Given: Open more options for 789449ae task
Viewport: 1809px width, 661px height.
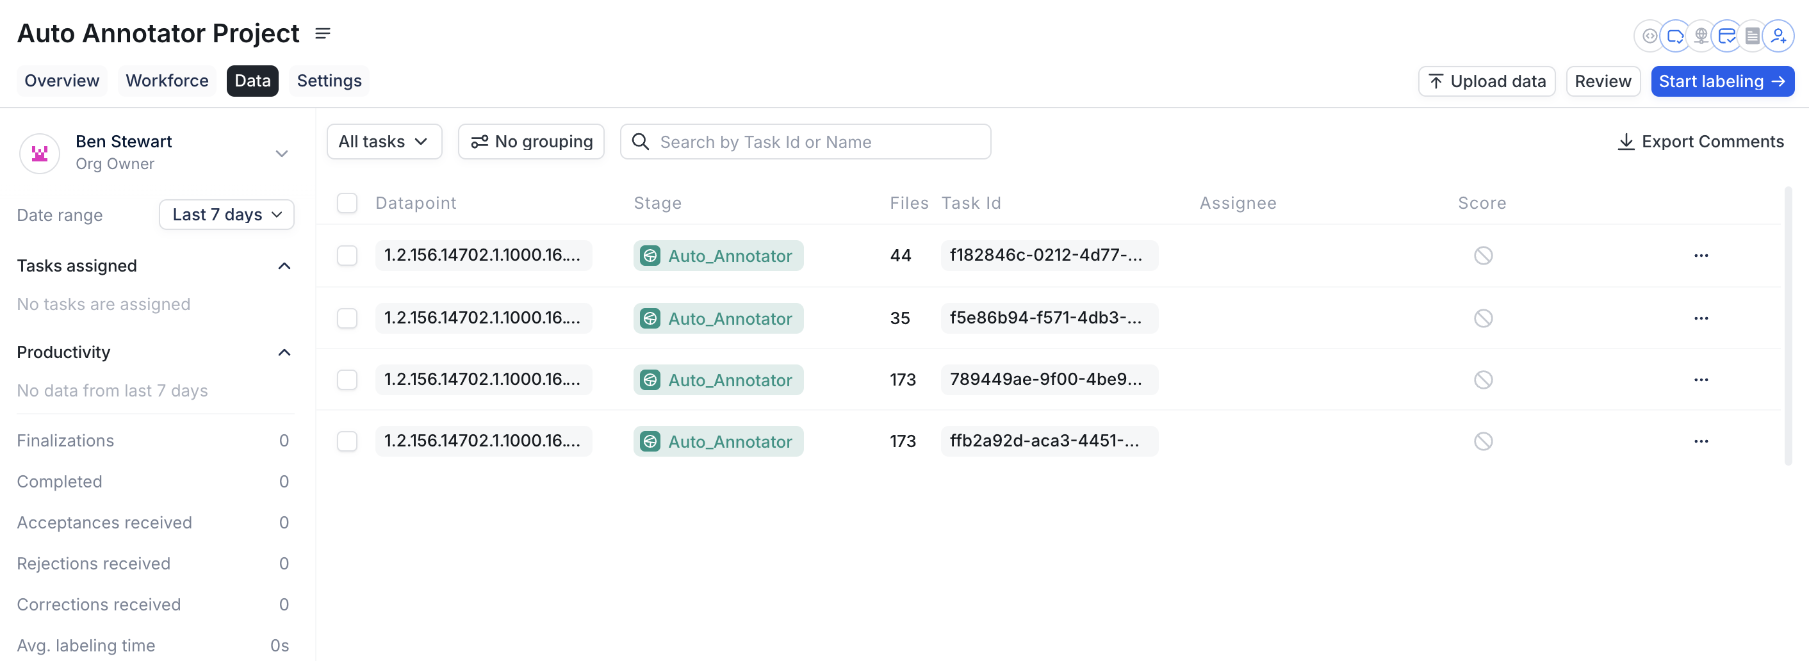Looking at the screenshot, I should point(1701,380).
